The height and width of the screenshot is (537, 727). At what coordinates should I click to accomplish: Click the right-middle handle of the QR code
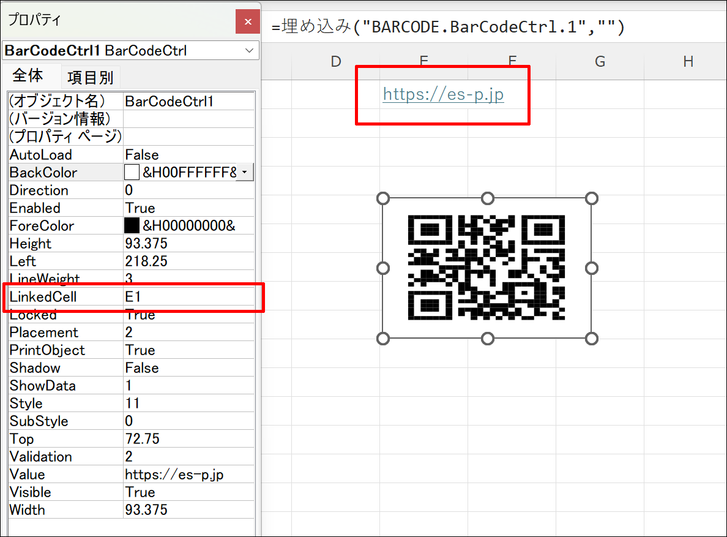tap(591, 268)
